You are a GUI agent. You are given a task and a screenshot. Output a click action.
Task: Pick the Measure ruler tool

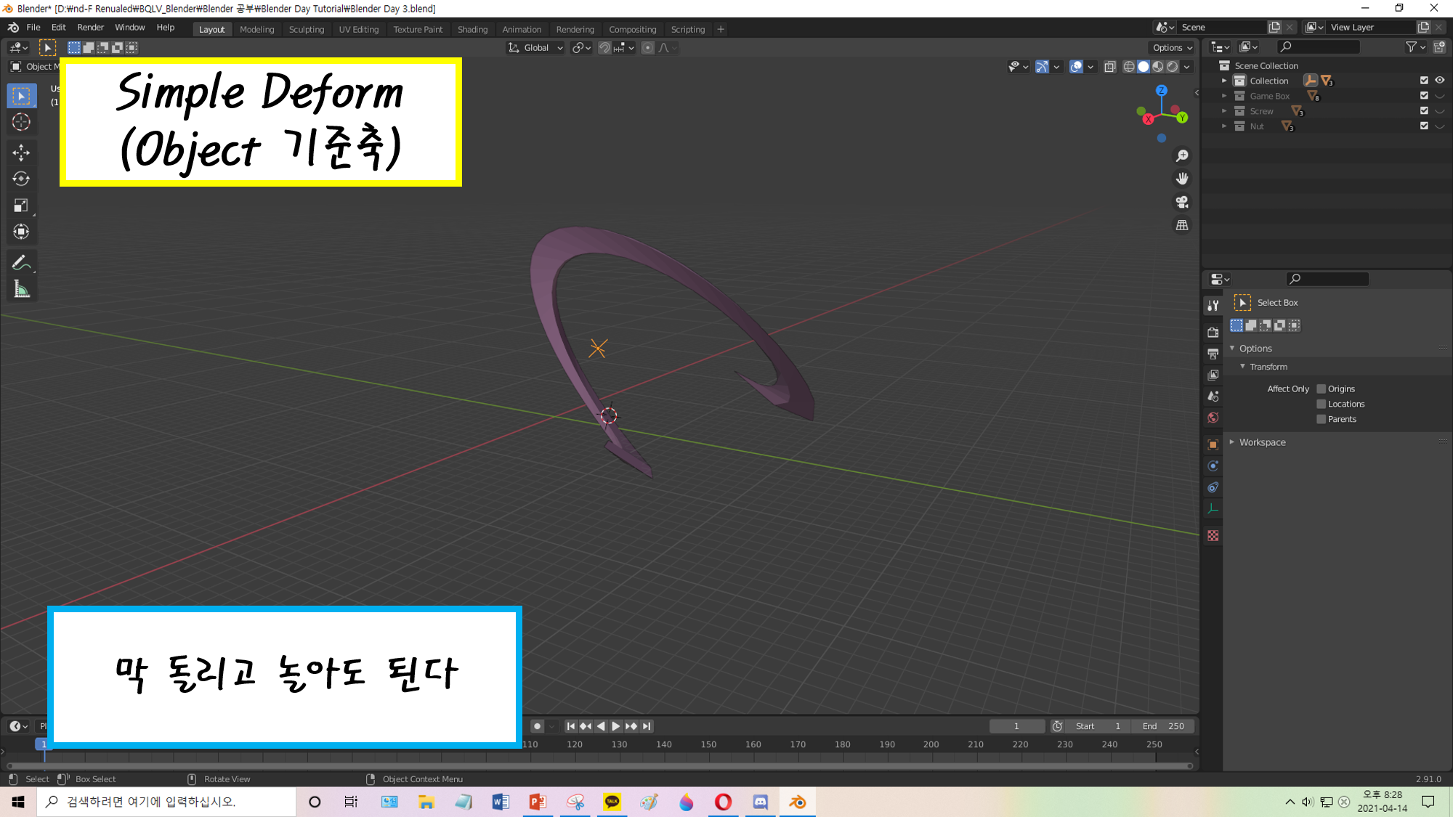[x=21, y=290]
